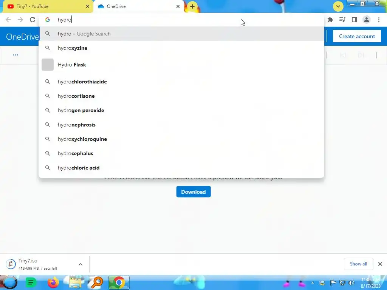Switch to the OneDrive tab

click(x=138, y=6)
